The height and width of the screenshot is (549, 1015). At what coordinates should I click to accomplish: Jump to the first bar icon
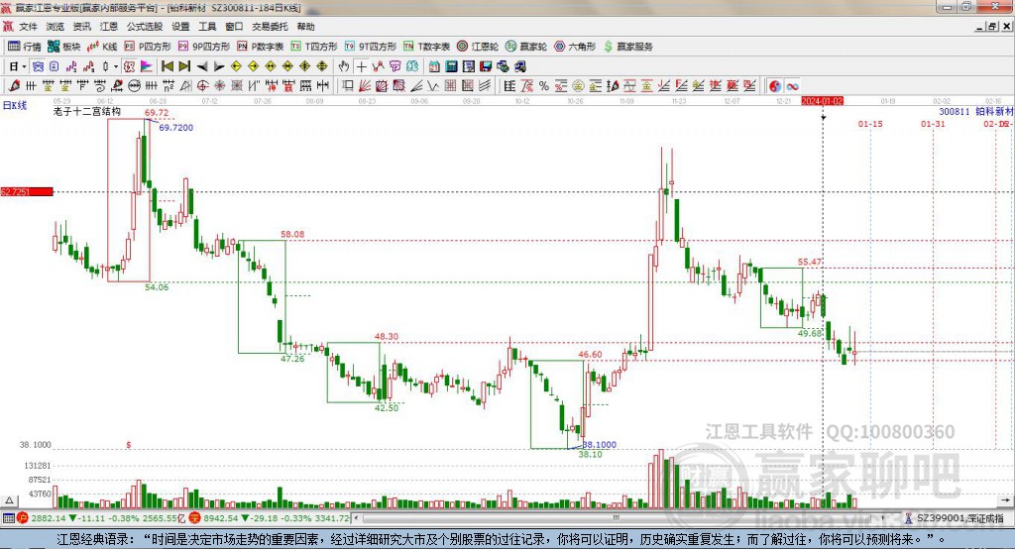point(168,66)
